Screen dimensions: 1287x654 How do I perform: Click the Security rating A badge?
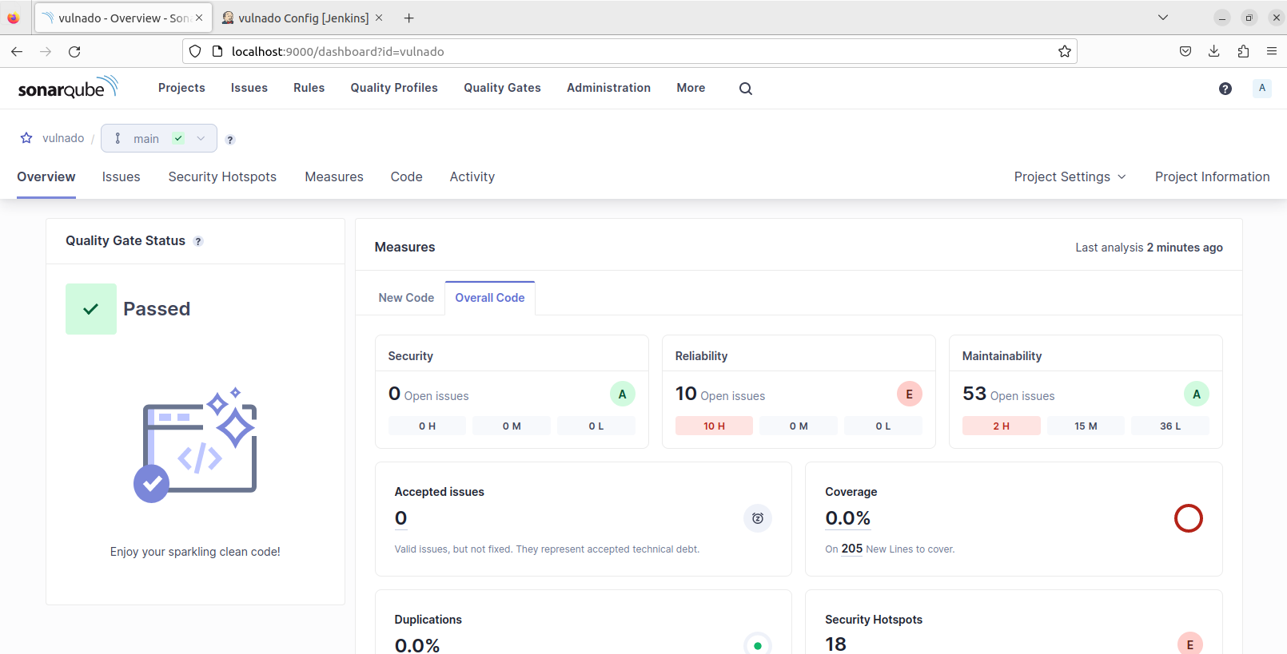click(623, 394)
